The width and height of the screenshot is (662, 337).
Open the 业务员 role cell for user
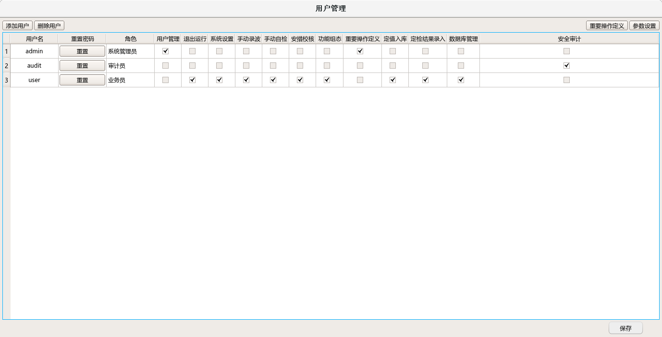(x=130, y=80)
